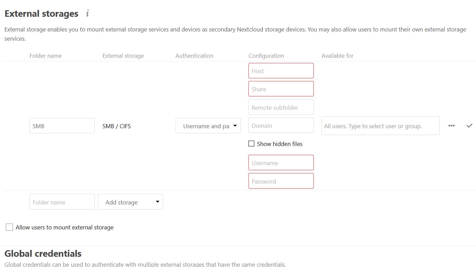Click the Global credentials heading

tap(43, 254)
